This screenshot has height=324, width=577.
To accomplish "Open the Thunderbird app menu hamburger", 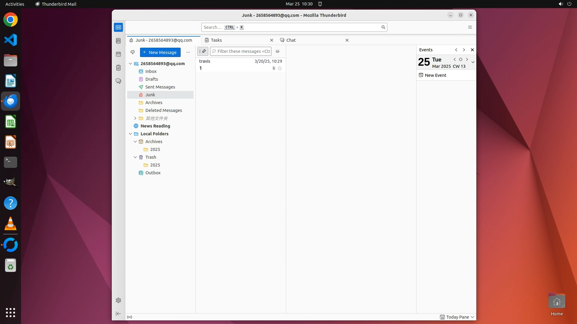I will [x=470, y=27].
